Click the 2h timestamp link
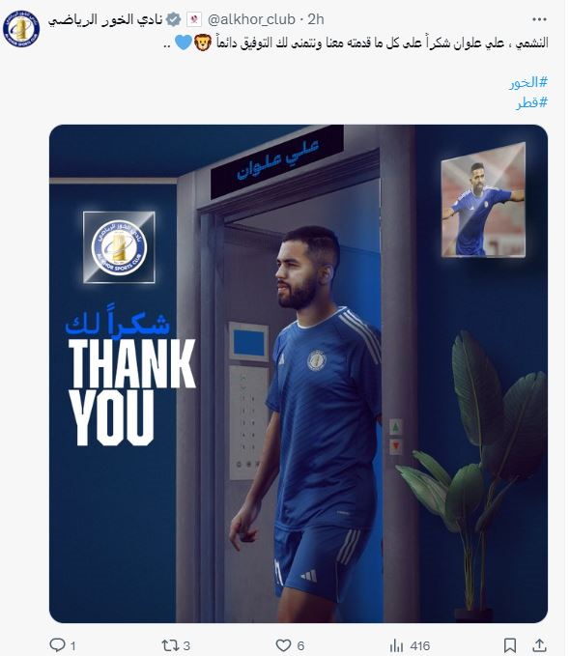 click(x=316, y=19)
